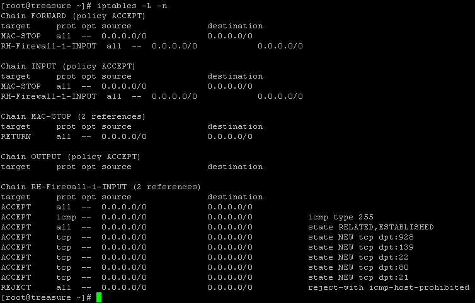475x303 pixels.
Task: Click 'target' header under Chain FORWARD
Action: (16, 26)
